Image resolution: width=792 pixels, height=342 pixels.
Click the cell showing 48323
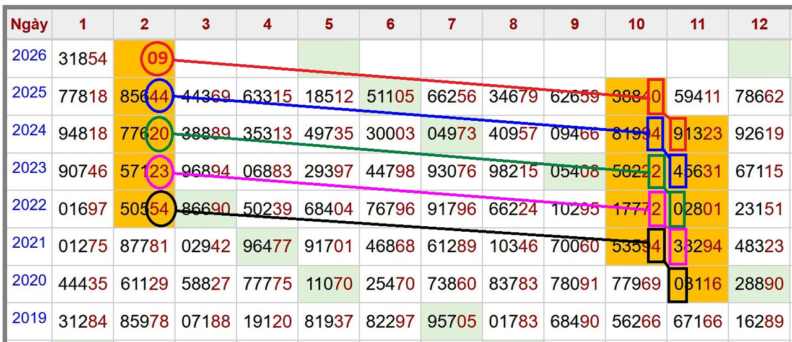tap(759, 247)
